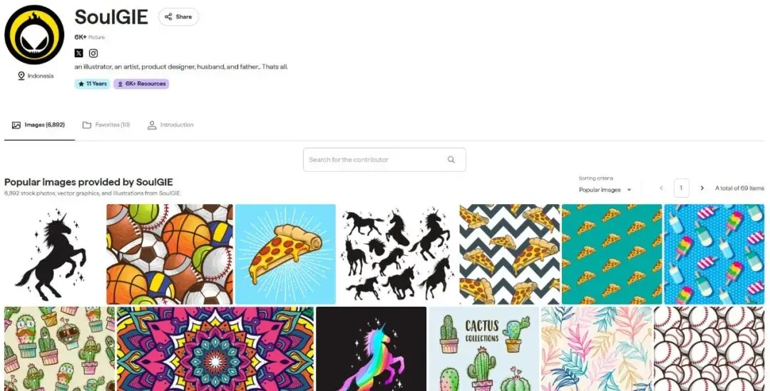Go to next page arrow
Image resolution: width=770 pixels, height=391 pixels.
pyautogui.click(x=702, y=188)
